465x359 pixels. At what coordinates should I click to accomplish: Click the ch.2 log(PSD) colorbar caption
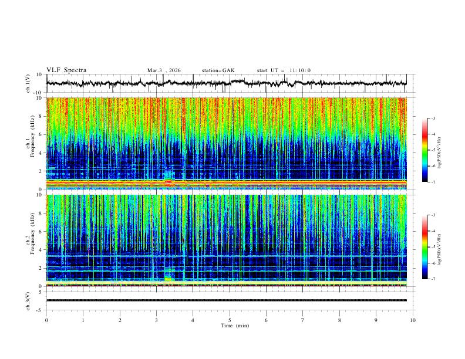440,250
